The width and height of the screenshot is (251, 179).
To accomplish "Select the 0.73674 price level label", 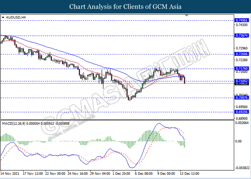I will [x=242, y=36].
